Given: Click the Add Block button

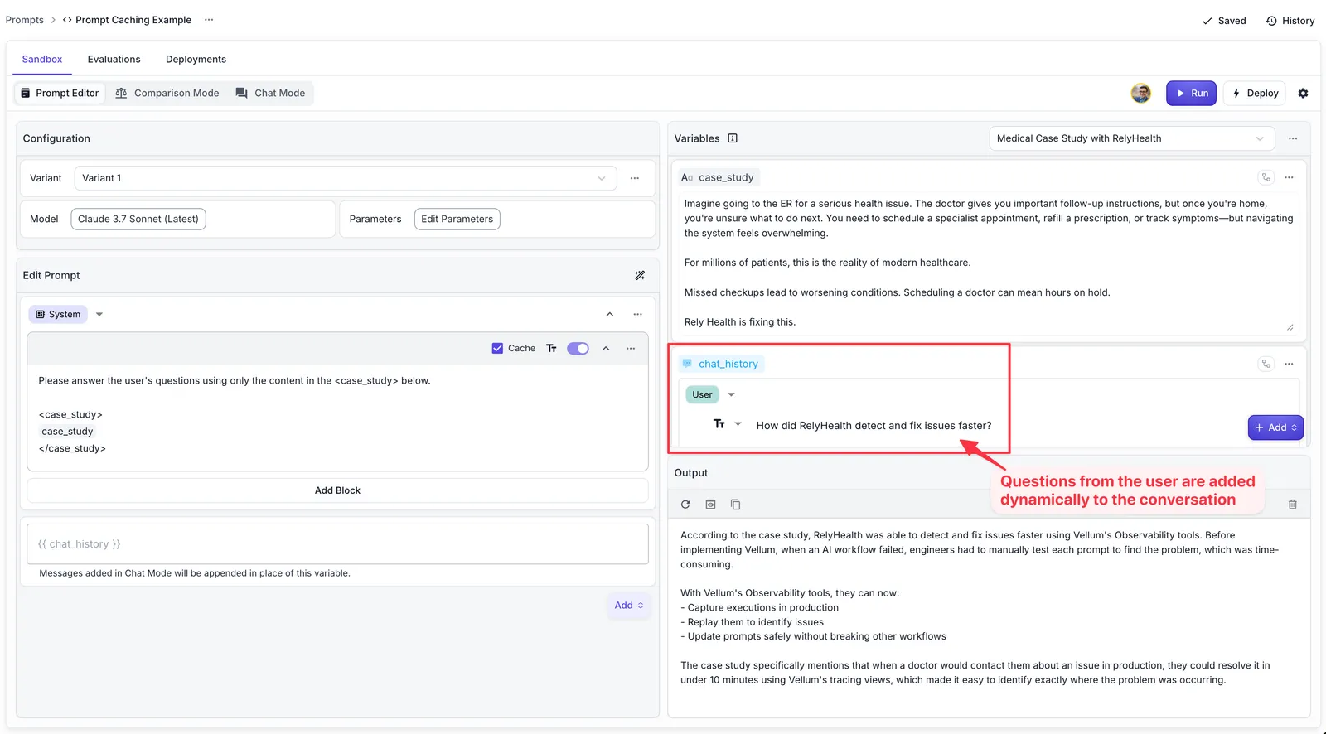Looking at the screenshot, I should (337, 490).
